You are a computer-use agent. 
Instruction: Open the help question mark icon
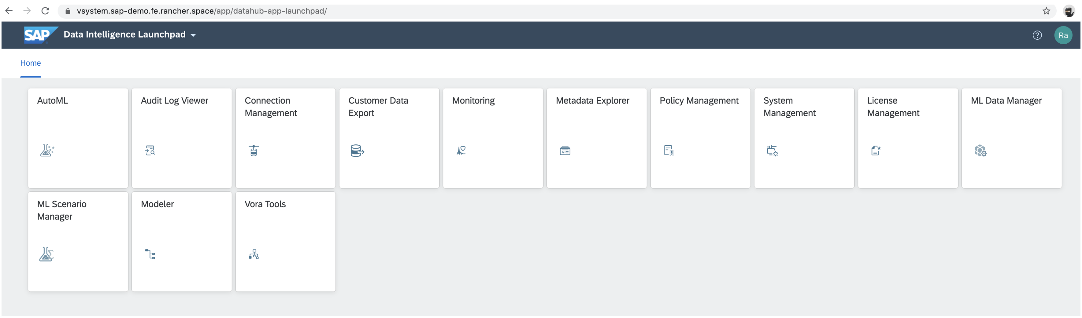point(1037,35)
